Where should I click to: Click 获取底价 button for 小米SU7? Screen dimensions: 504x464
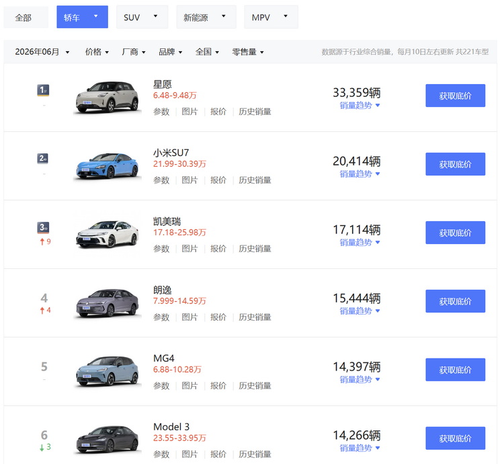pos(455,164)
